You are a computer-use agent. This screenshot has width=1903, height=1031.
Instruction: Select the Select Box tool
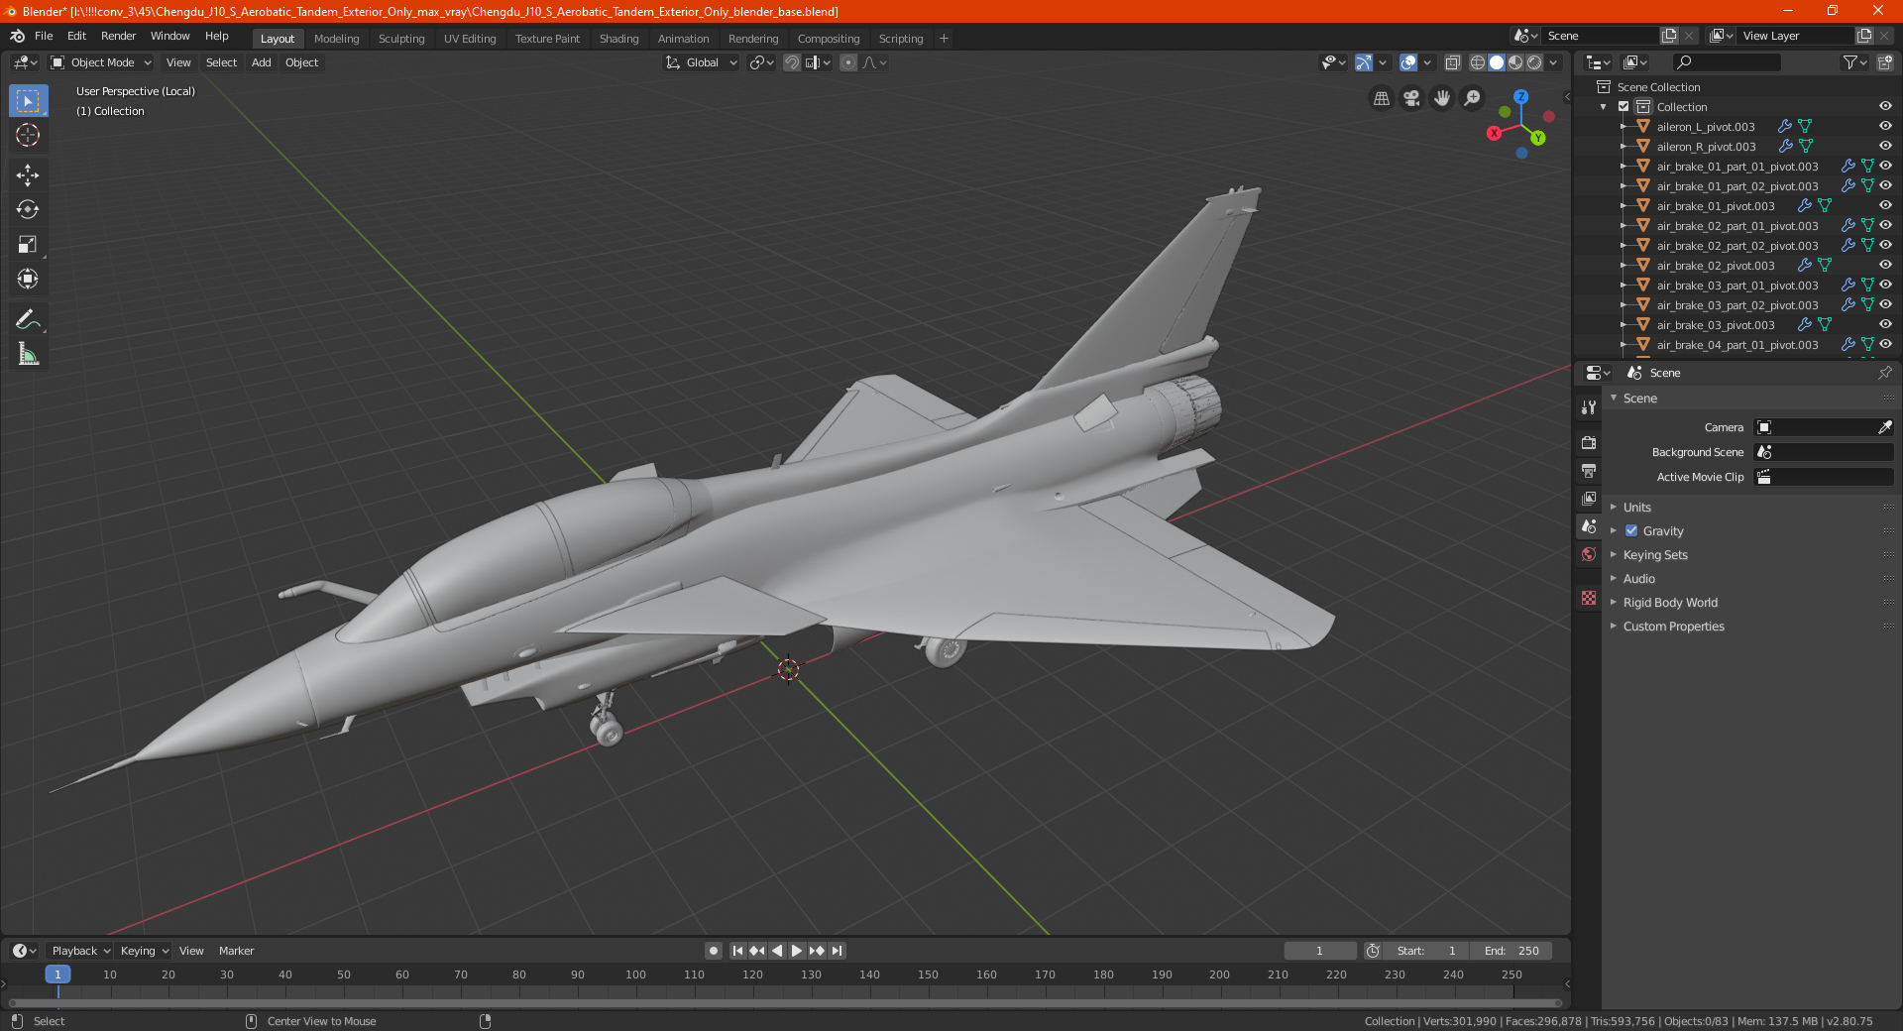[28, 101]
